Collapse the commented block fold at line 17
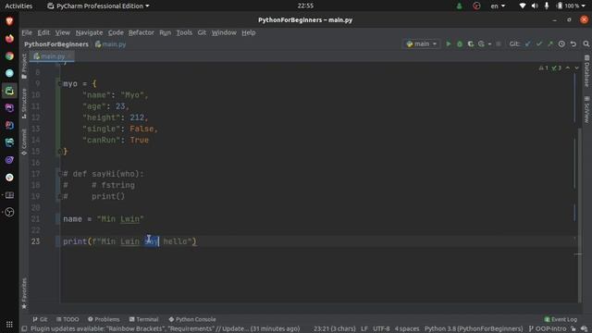The width and height of the screenshot is (592, 333). point(59,174)
